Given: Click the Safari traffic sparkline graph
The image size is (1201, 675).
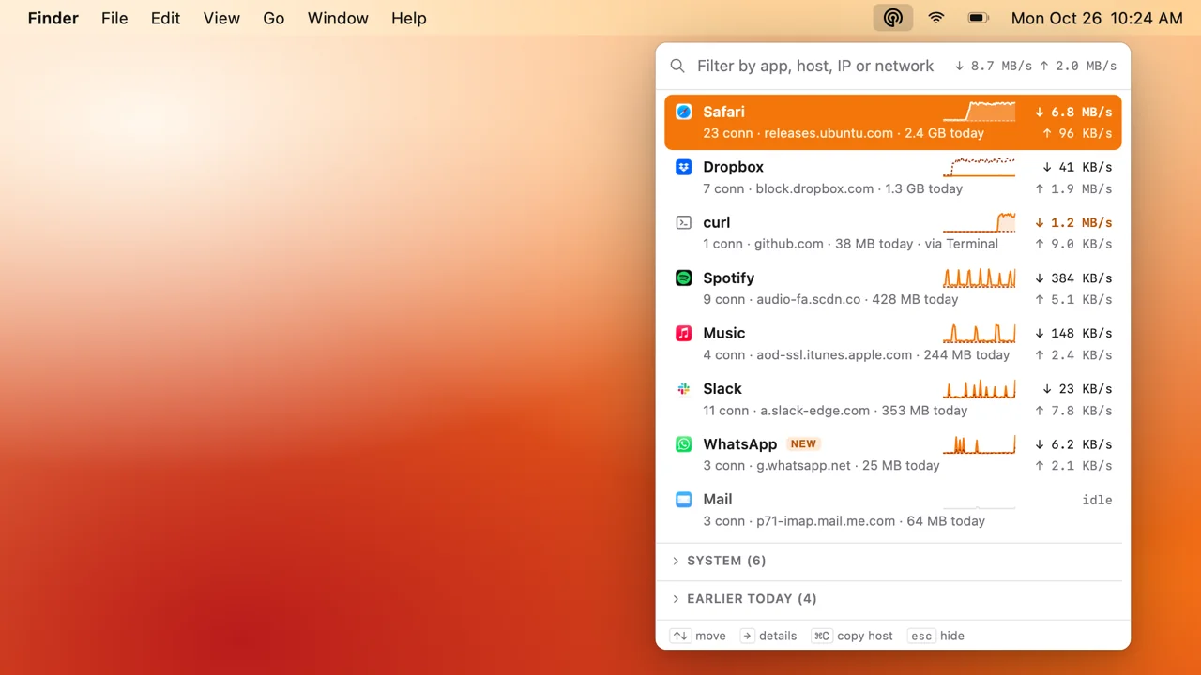Looking at the screenshot, I should click(979, 112).
